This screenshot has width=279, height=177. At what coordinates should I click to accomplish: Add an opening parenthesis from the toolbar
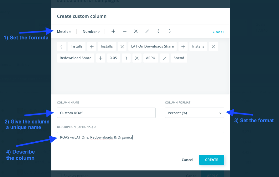(158, 32)
